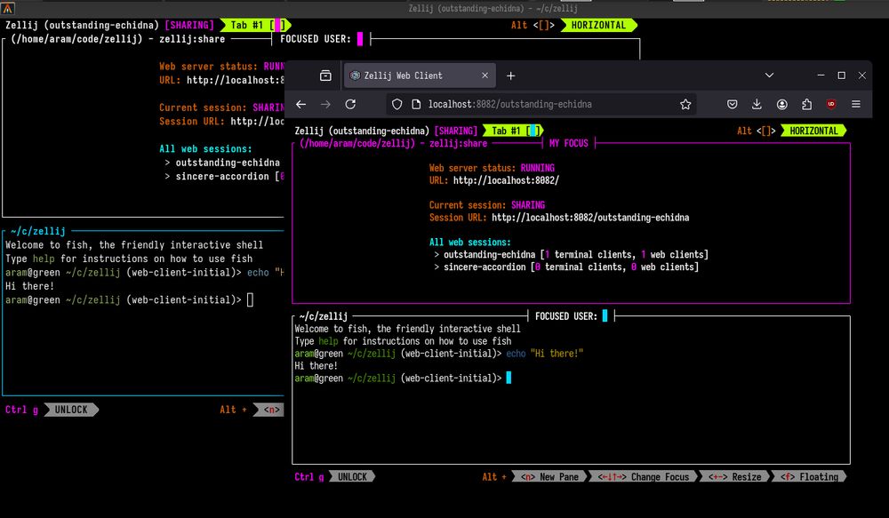
Task: Click FOCUSED USER label in background terminal
Action: (316, 39)
